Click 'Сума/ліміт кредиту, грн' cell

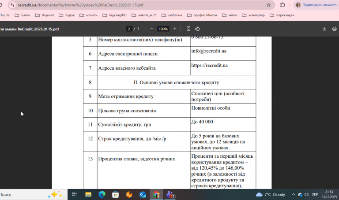144,125
